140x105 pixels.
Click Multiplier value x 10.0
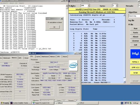[x=46, y=90]
